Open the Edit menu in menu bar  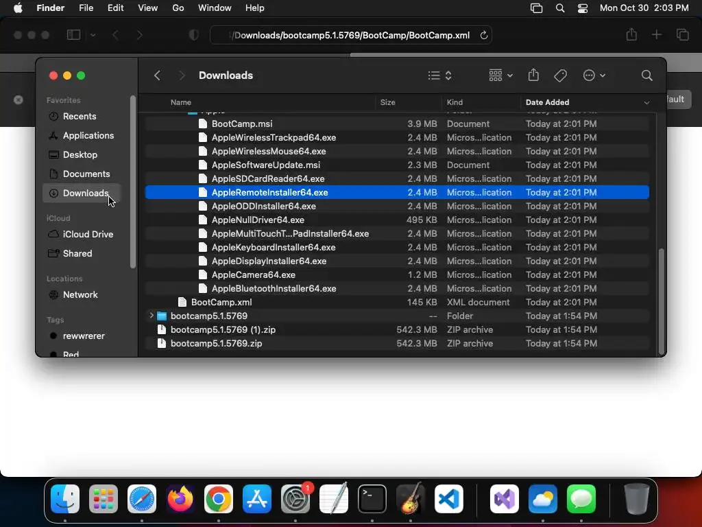tap(115, 8)
